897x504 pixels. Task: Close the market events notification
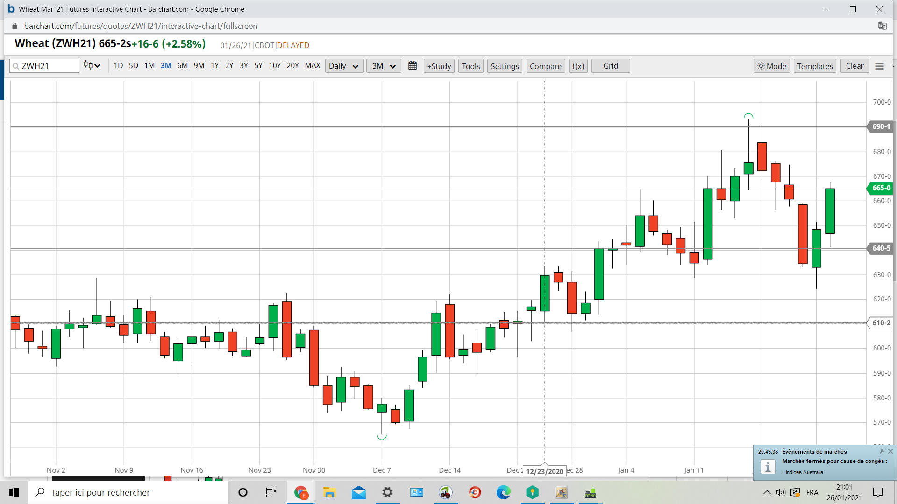point(890,451)
